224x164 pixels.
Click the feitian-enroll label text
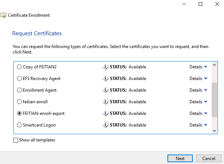(x=35, y=102)
